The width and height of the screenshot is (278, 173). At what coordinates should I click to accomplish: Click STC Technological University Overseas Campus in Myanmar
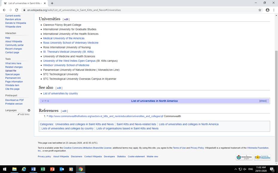click(80, 79)
